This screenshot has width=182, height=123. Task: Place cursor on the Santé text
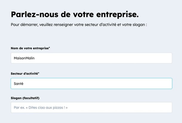tap(19, 84)
